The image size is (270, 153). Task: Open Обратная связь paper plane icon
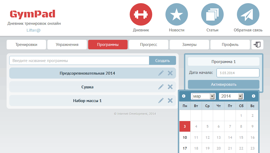(x=248, y=14)
